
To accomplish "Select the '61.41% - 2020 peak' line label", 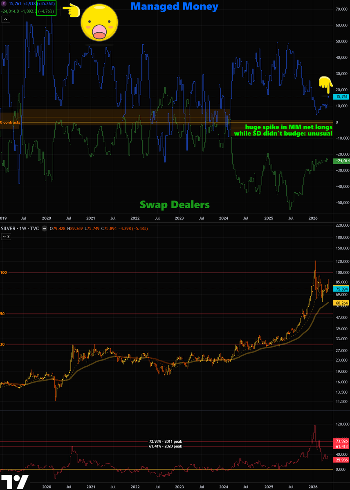I will [165, 446].
